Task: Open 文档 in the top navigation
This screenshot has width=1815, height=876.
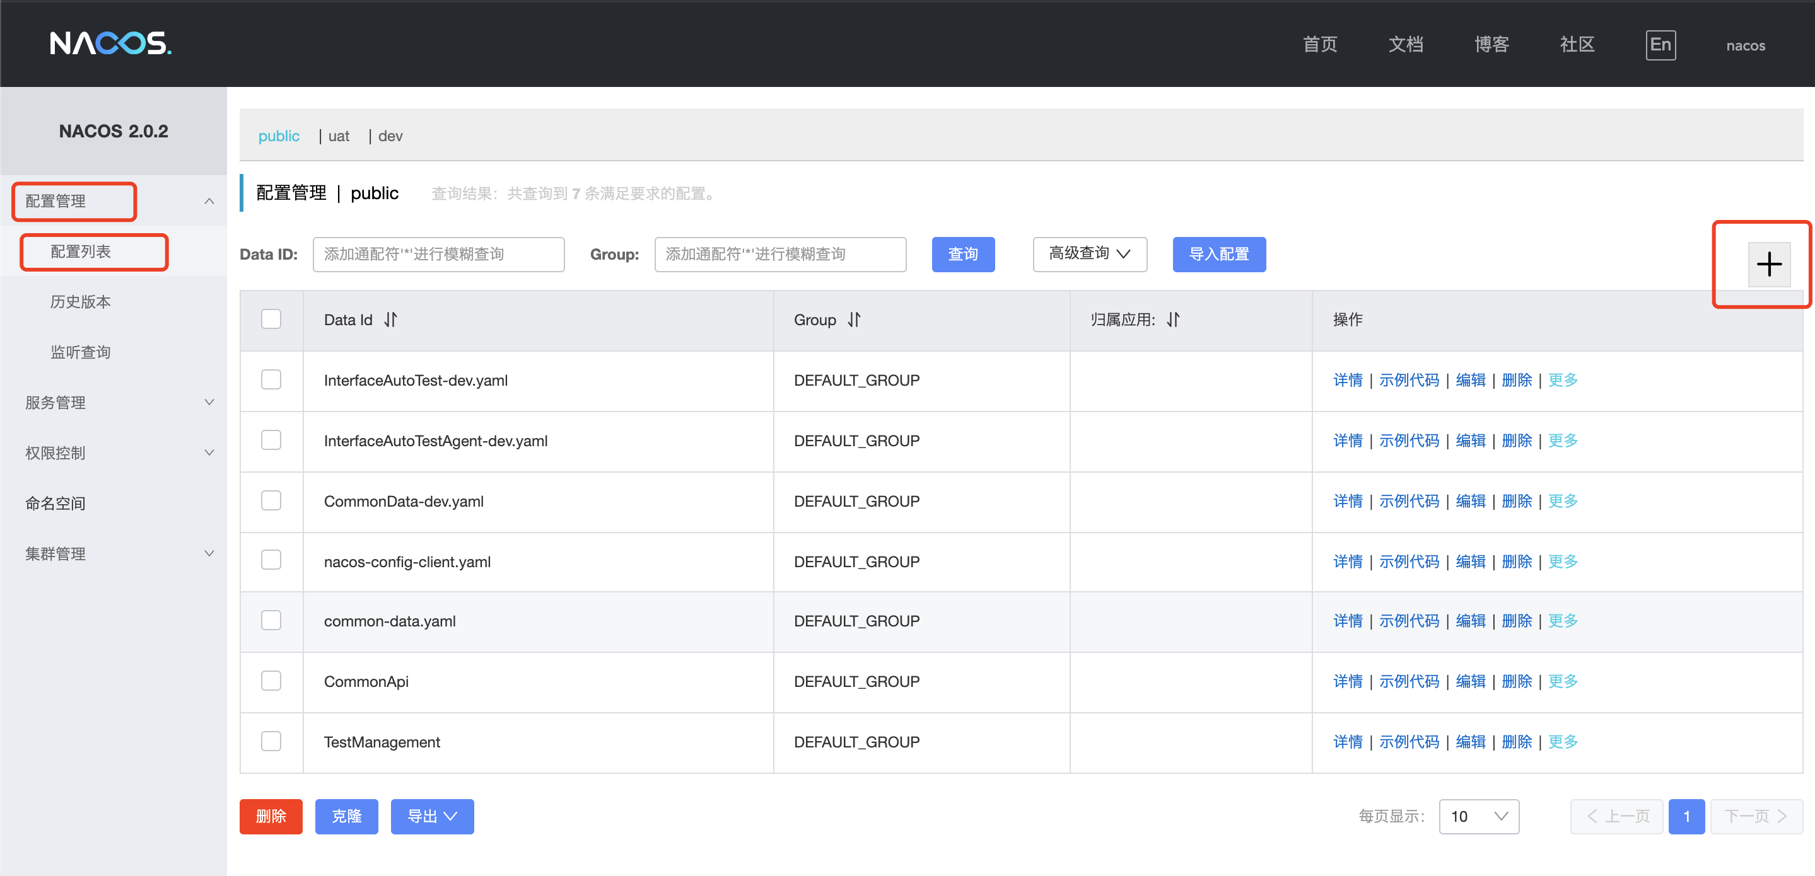Action: pos(1406,44)
